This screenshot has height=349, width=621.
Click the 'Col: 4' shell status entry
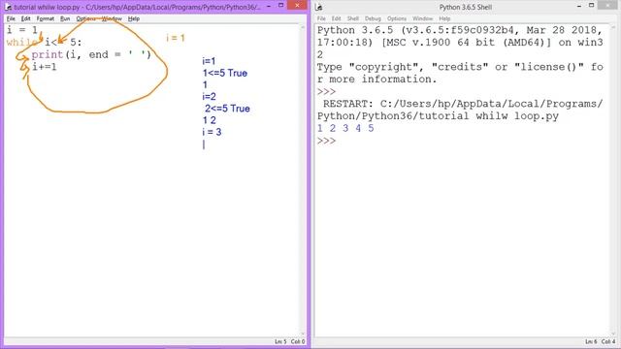[x=608, y=341]
